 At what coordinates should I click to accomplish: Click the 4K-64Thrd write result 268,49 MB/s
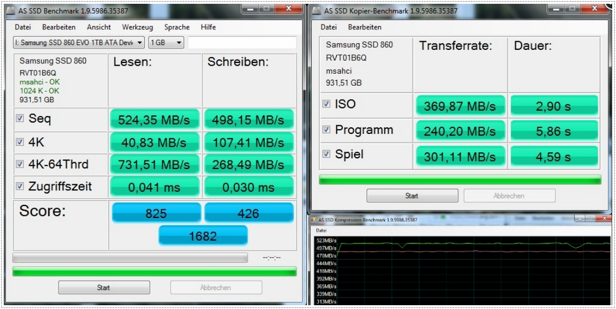pos(248,164)
